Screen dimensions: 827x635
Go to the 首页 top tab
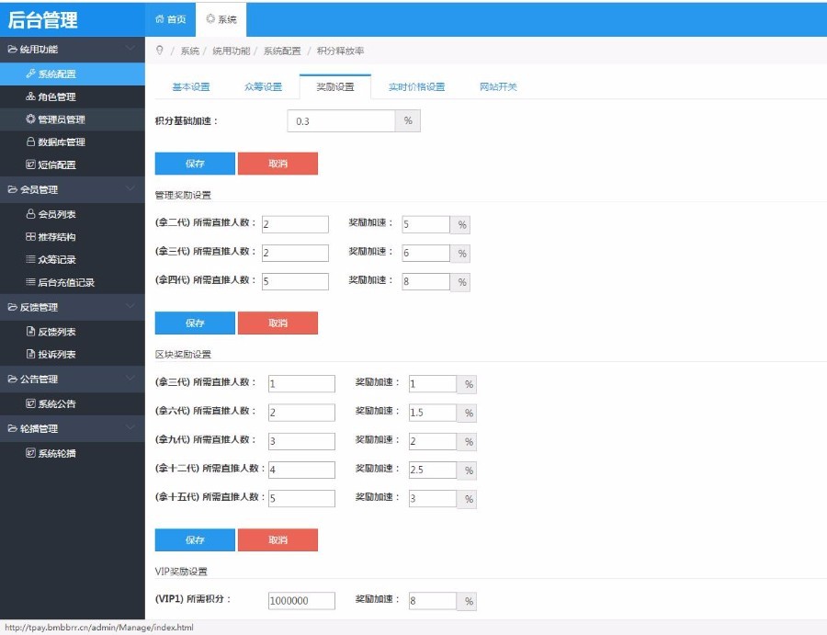(171, 19)
